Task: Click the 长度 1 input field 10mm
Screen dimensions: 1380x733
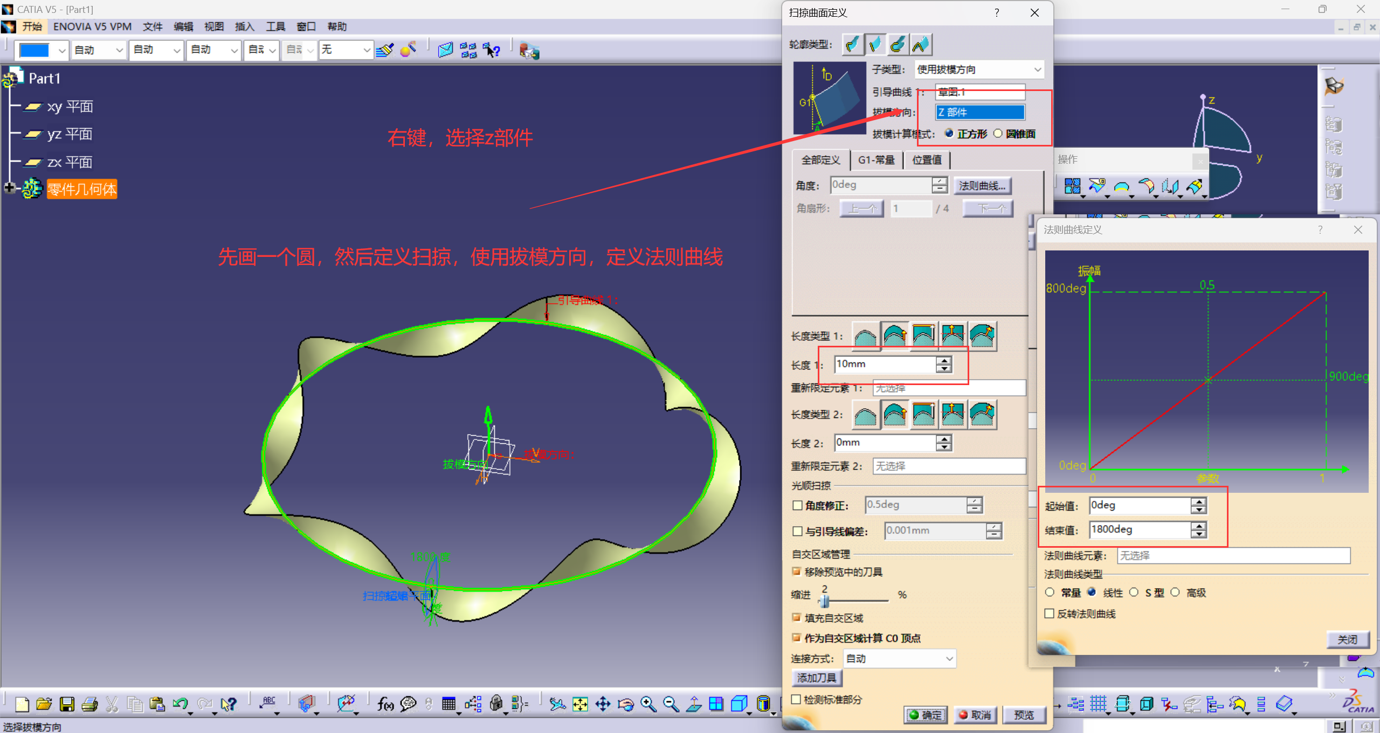Action: point(886,365)
